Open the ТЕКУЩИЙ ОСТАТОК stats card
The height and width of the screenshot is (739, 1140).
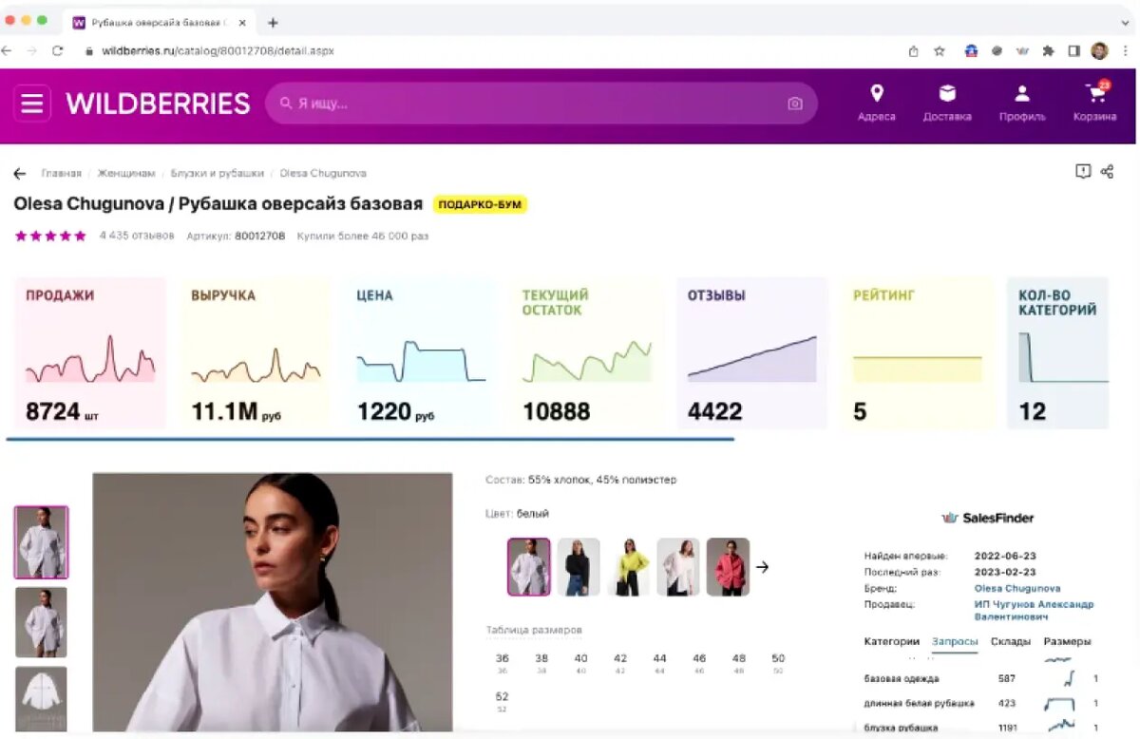[587, 352]
